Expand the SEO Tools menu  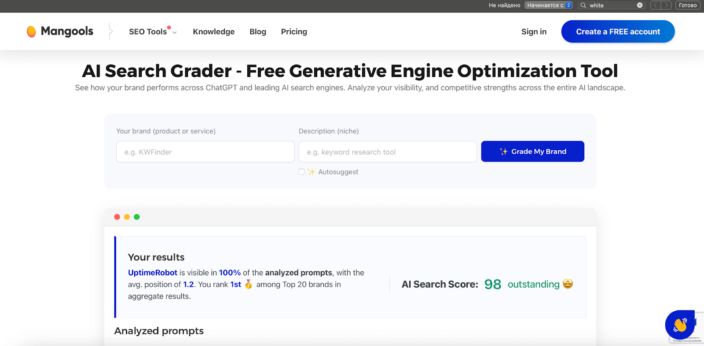153,32
